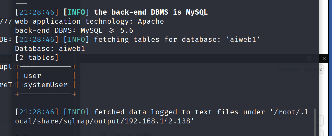Click the dimmed 'Connection: keep-alive' header field
Viewport: 332px width, 136px height.
131,135
